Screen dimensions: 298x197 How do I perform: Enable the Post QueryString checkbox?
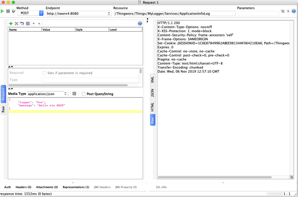(x=84, y=94)
